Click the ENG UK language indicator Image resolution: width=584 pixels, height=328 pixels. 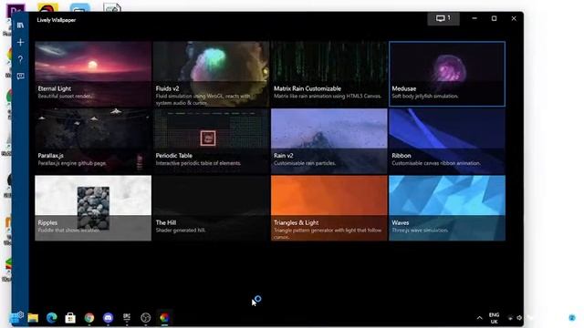point(494,318)
